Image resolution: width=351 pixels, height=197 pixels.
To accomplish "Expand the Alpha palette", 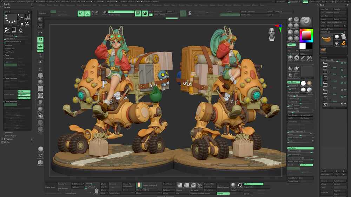I will 7,142.
